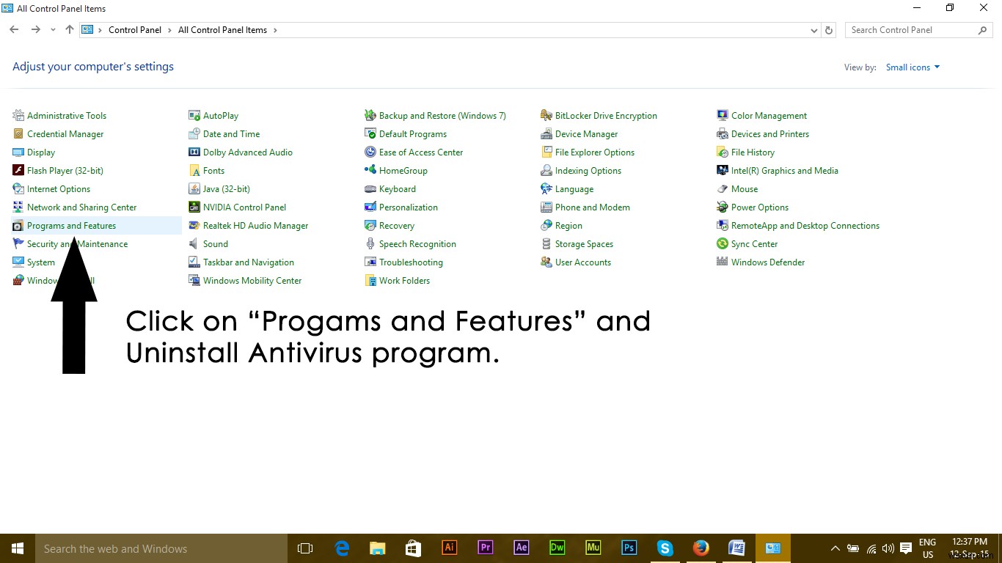Click the Speech Recognition microphone icon
Screen dimensions: 1002x563
tap(370, 243)
